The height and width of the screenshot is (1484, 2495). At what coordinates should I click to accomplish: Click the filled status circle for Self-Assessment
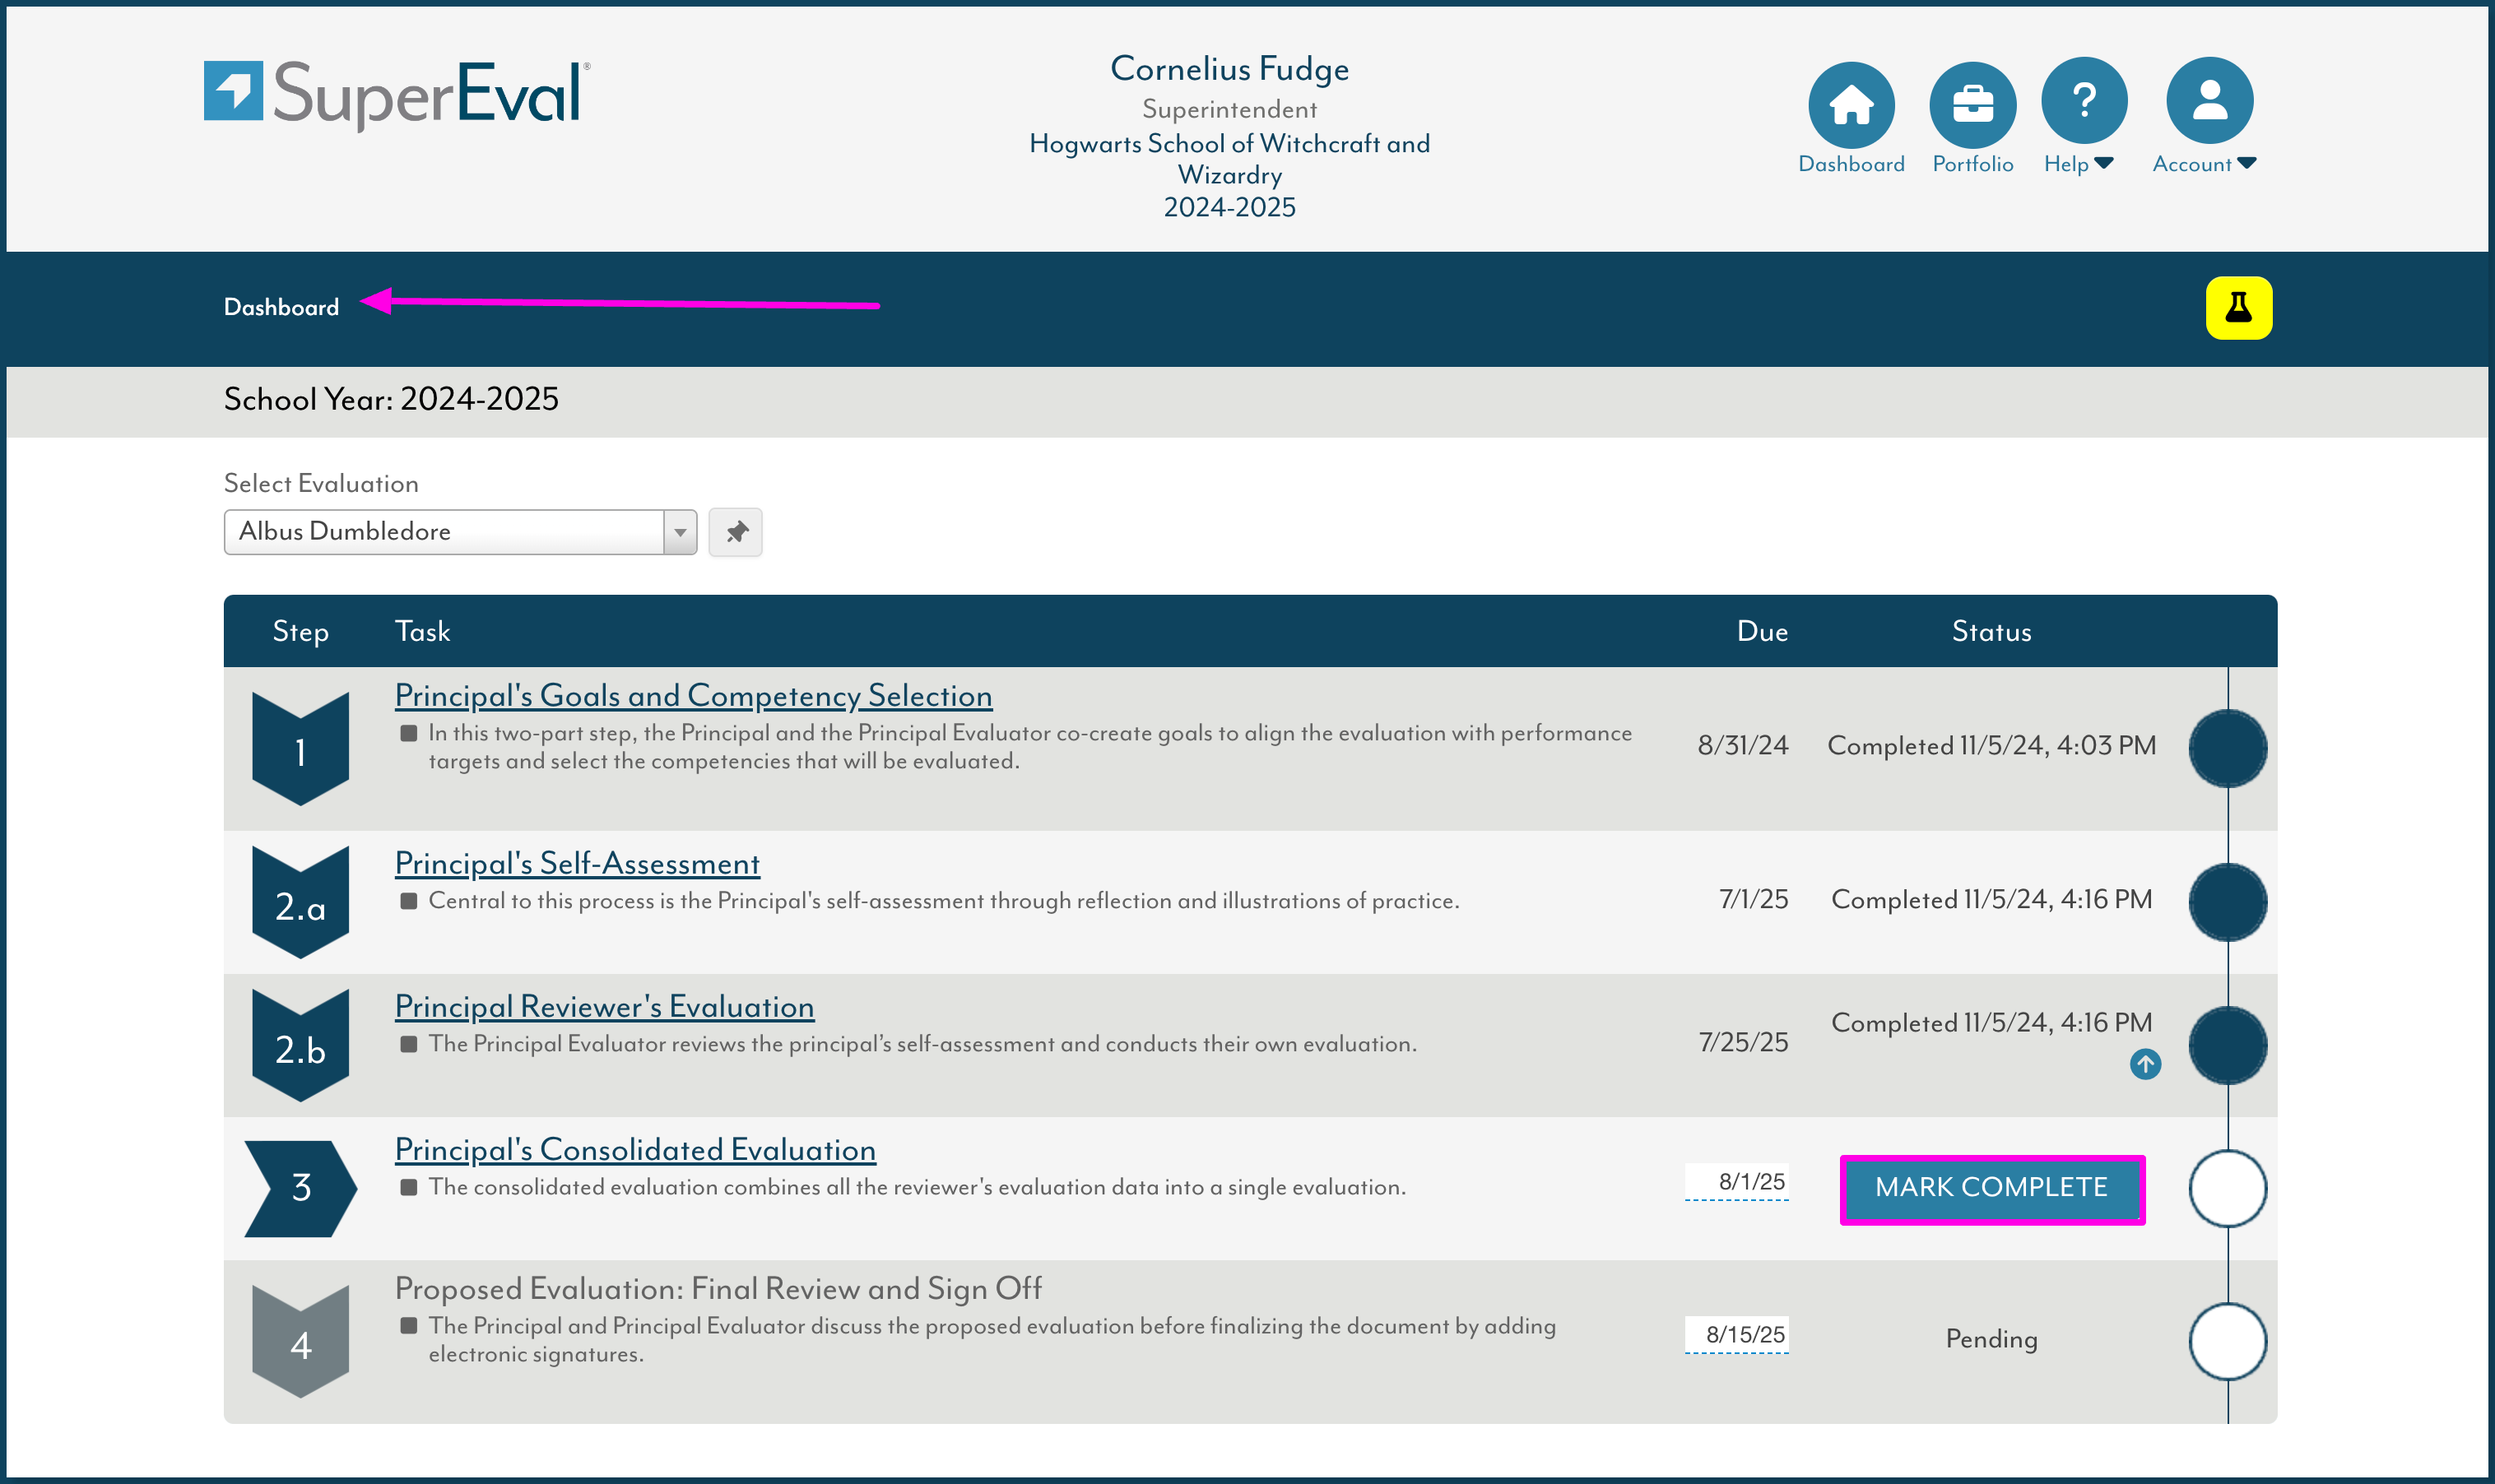pos(2227,902)
